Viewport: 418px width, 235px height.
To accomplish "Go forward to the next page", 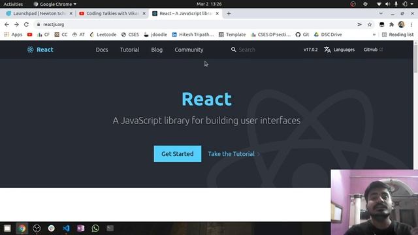I will pos(16,25).
